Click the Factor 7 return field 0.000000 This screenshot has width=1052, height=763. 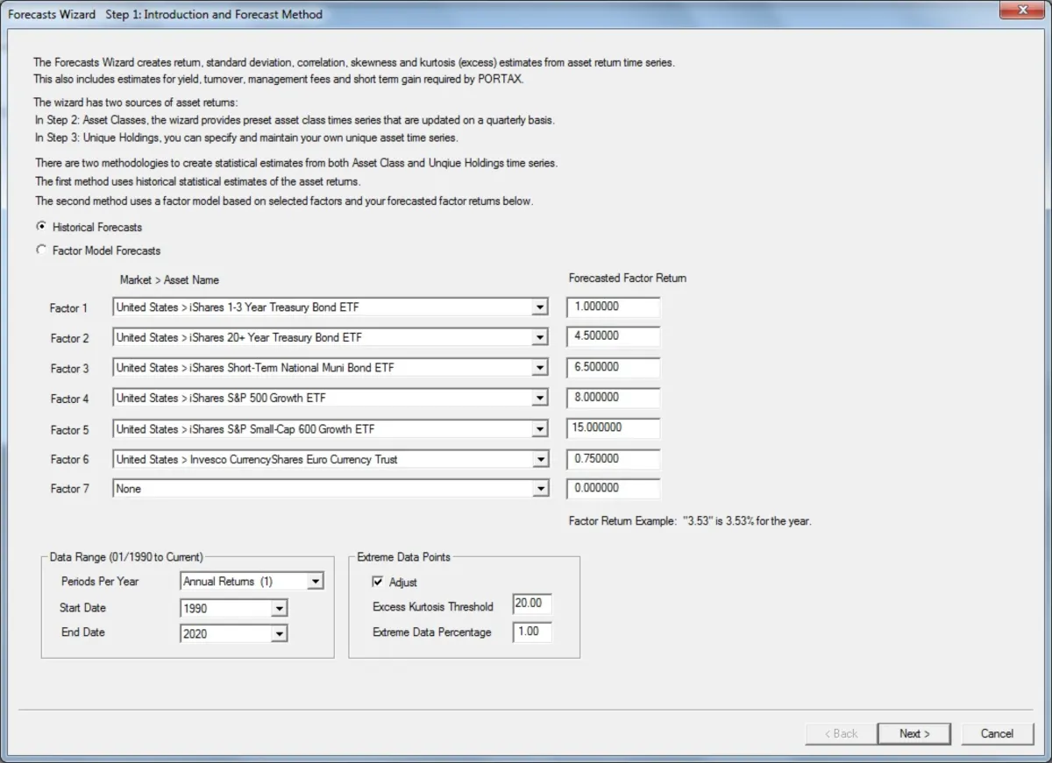(613, 489)
